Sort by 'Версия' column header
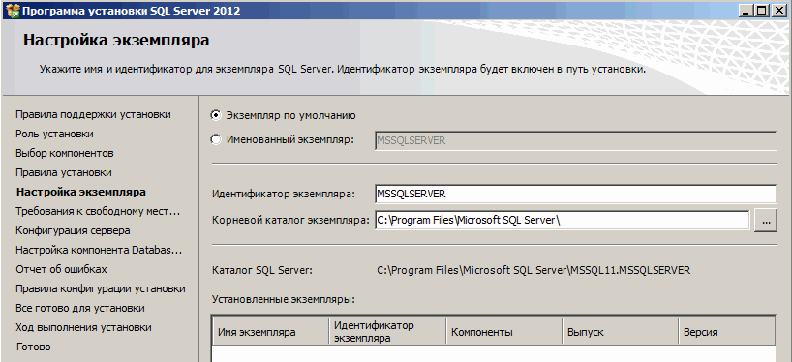This screenshot has height=362, width=792. coord(726,332)
